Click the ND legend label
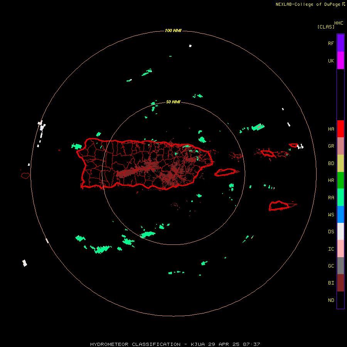 coord(331,300)
